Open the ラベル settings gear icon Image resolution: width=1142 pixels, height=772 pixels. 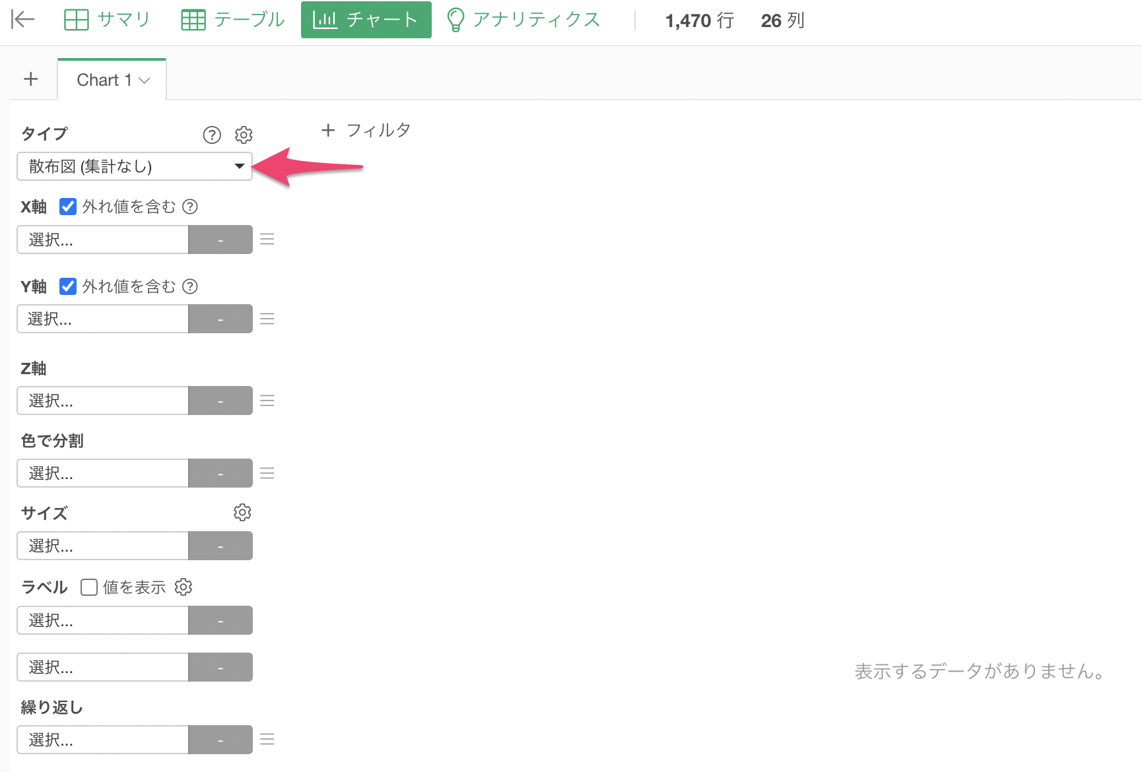pyautogui.click(x=184, y=587)
